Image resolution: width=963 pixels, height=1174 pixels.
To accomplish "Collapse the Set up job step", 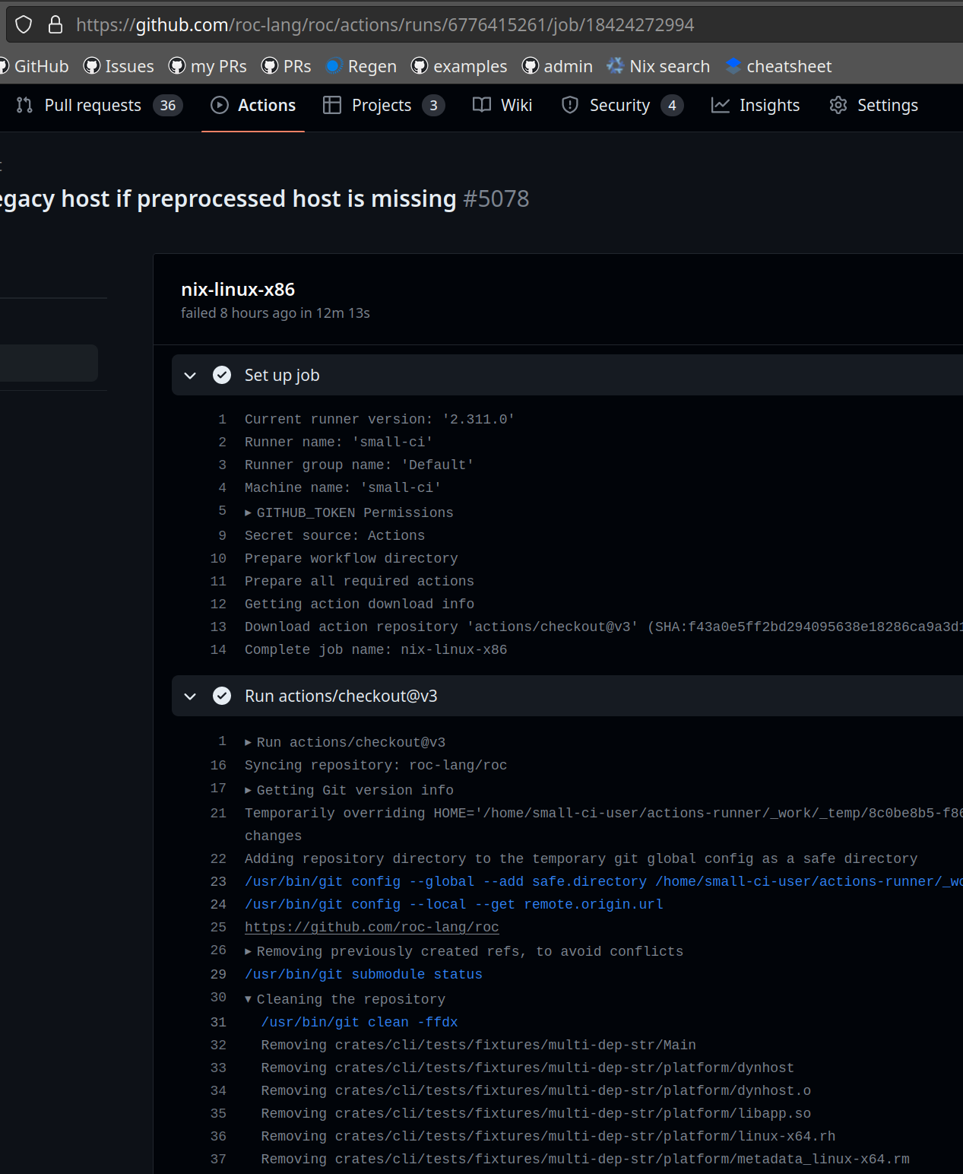I will tap(191, 376).
